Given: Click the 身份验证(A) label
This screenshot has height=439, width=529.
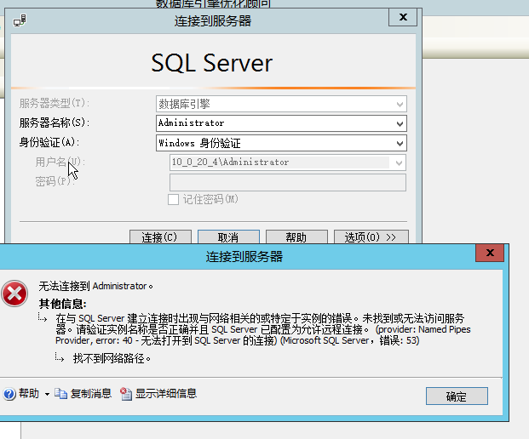Looking at the screenshot, I should (x=49, y=142).
